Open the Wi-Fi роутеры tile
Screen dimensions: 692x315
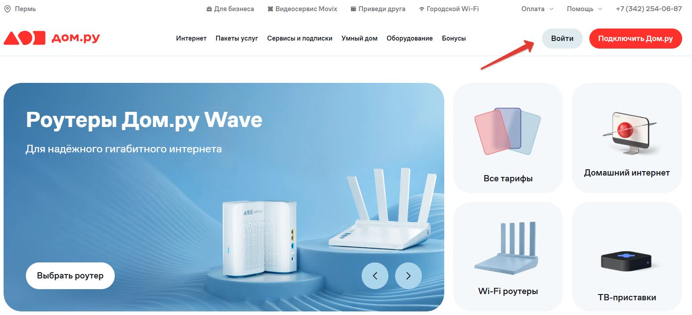(x=508, y=257)
